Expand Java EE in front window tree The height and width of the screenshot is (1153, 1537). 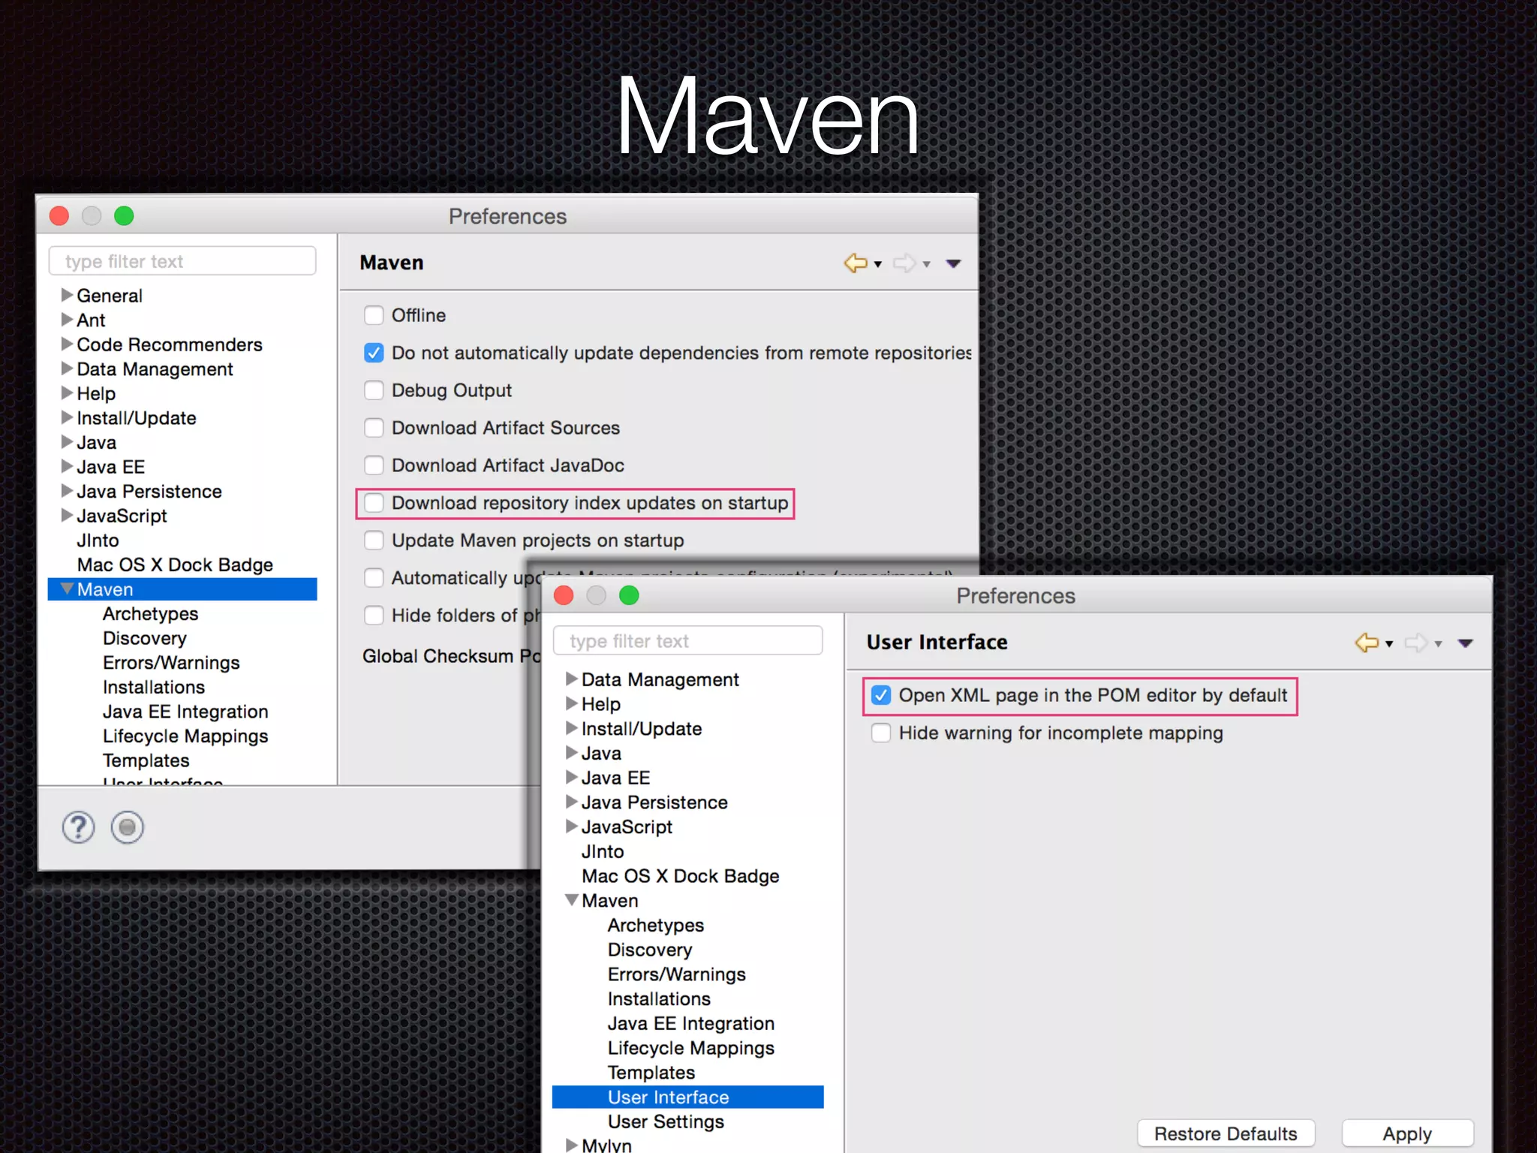[x=572, y=778]
